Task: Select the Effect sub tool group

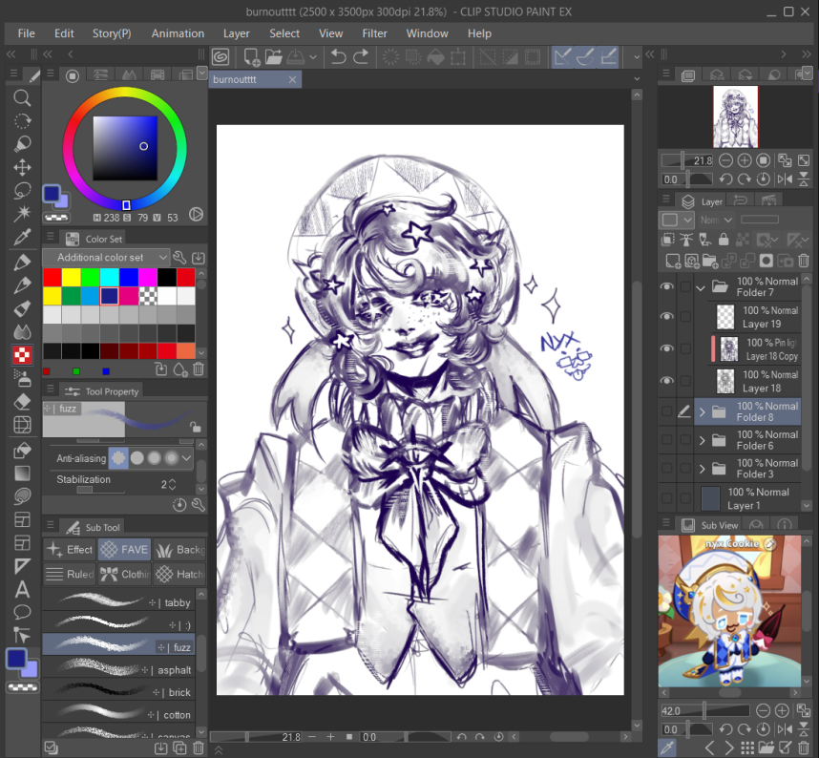Action: tap(70, 550)
